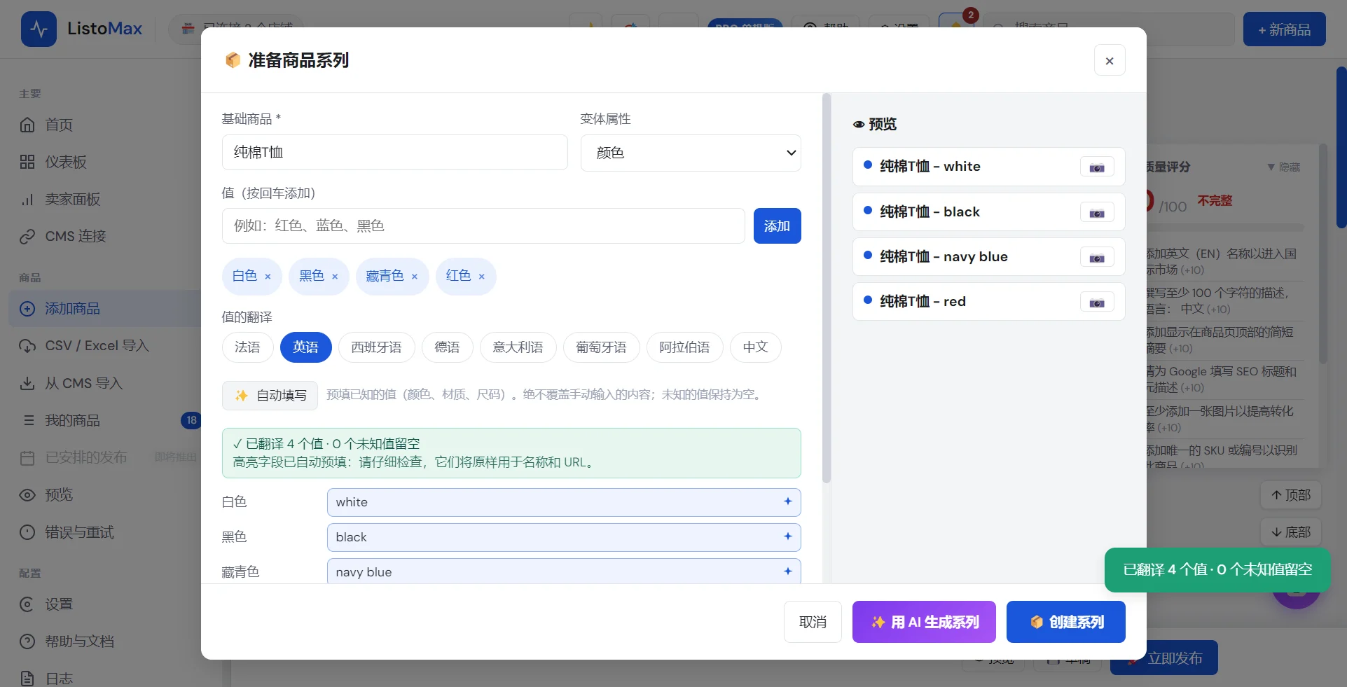Click the ListoMax logo icon
The height and width of the screenshot is (687, 1347).
39,29
